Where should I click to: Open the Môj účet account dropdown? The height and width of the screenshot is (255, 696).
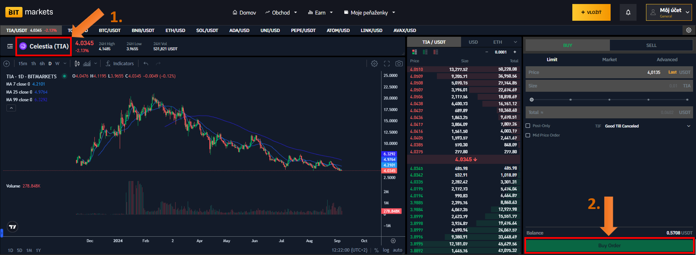[x=669, y=12]
